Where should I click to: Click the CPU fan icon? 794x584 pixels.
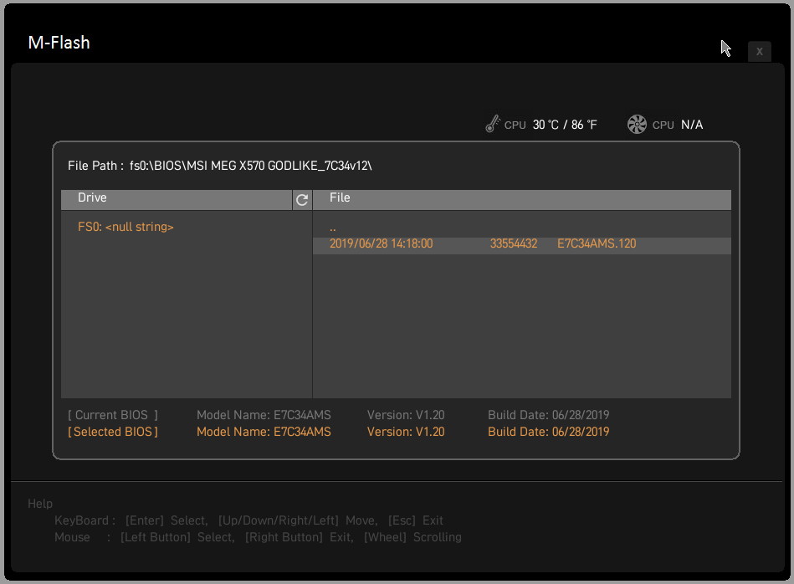click(637, 124)
